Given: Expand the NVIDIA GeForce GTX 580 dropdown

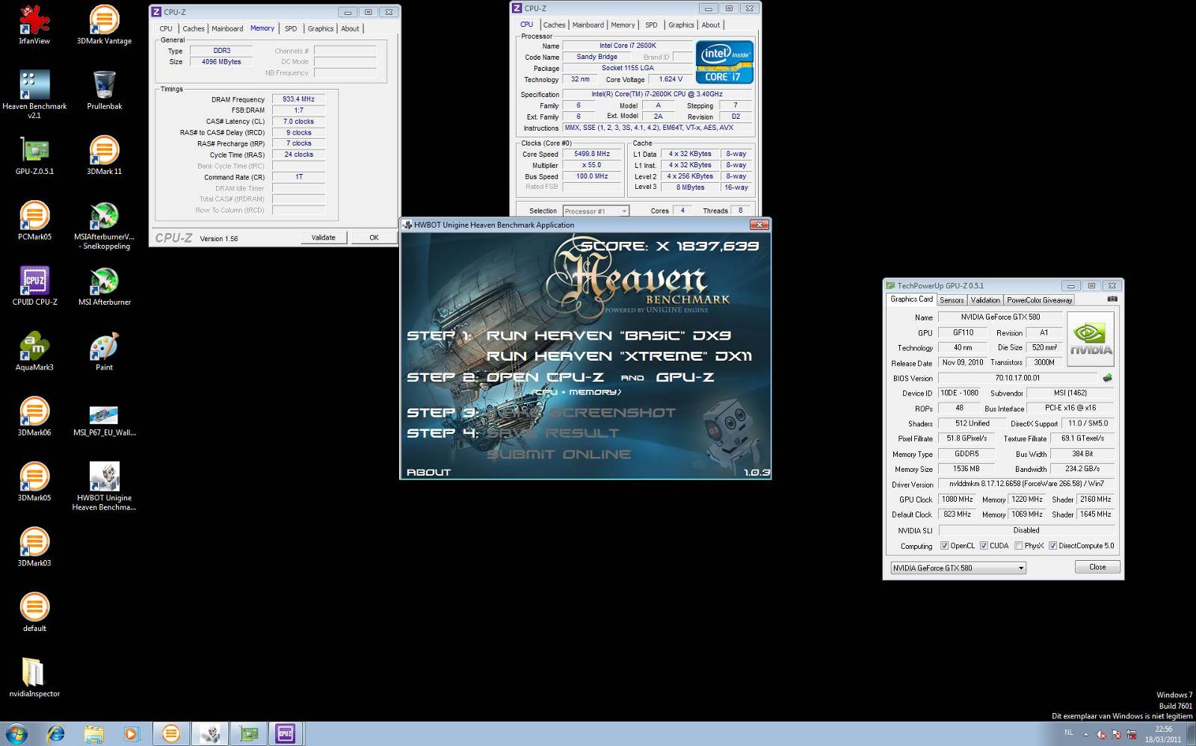Looking at the screenshot, I should pos(1020,568).
